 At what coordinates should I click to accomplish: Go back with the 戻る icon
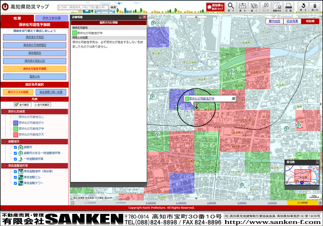pyautogui.click(x=303, y=7)
